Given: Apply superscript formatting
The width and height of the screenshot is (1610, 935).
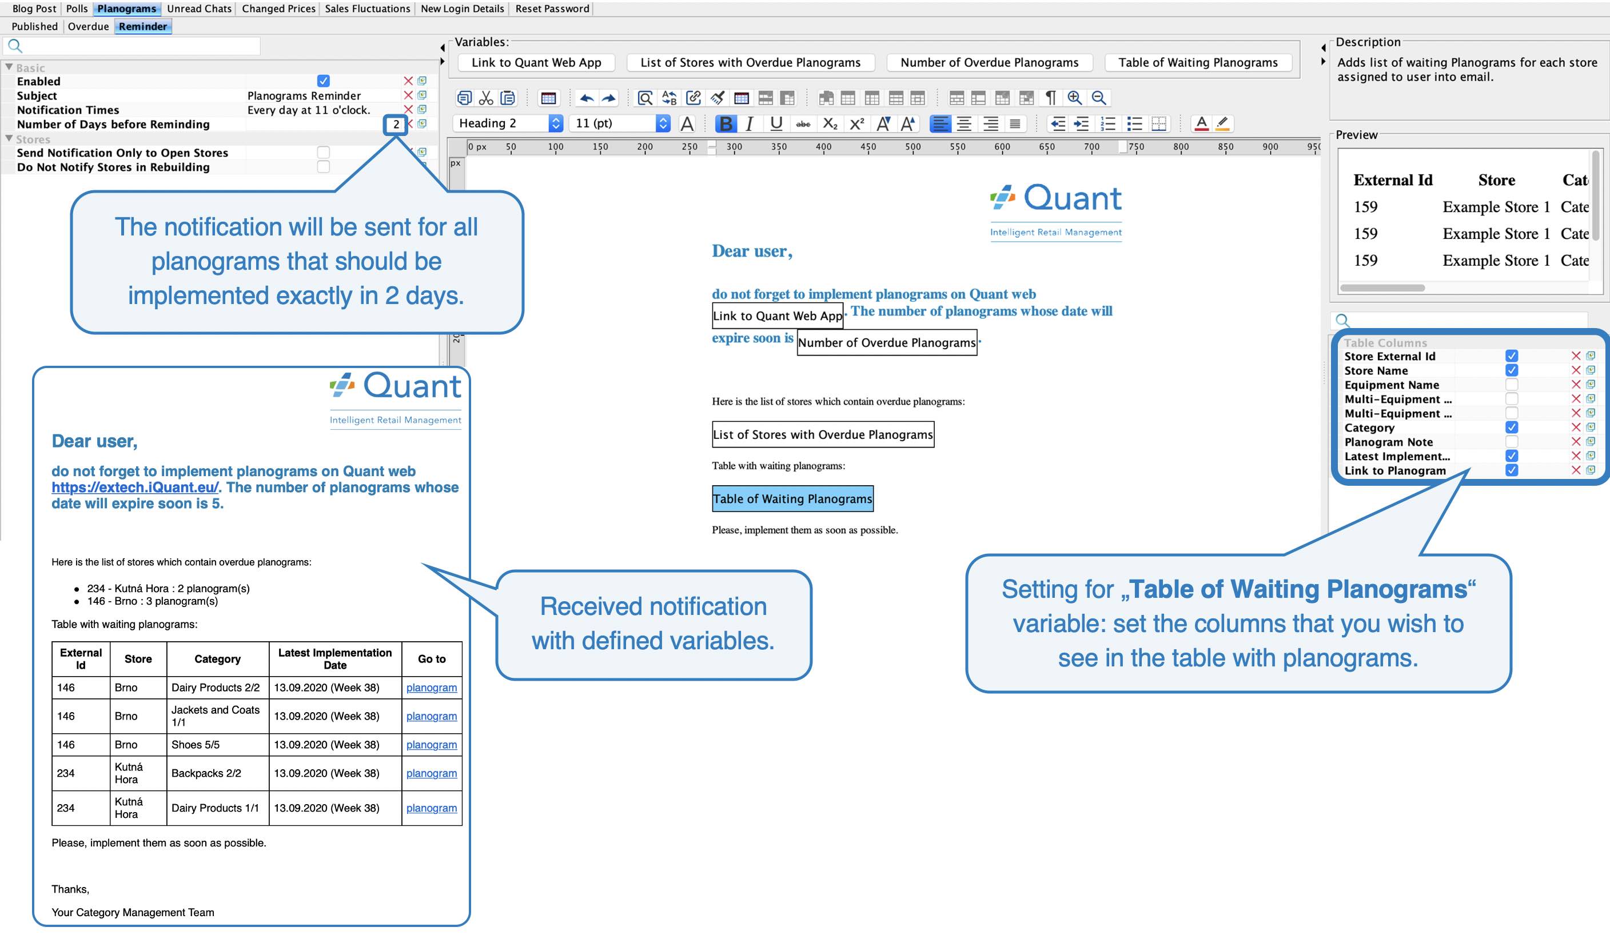Looking at the screenshot, I should click(857, 123).
